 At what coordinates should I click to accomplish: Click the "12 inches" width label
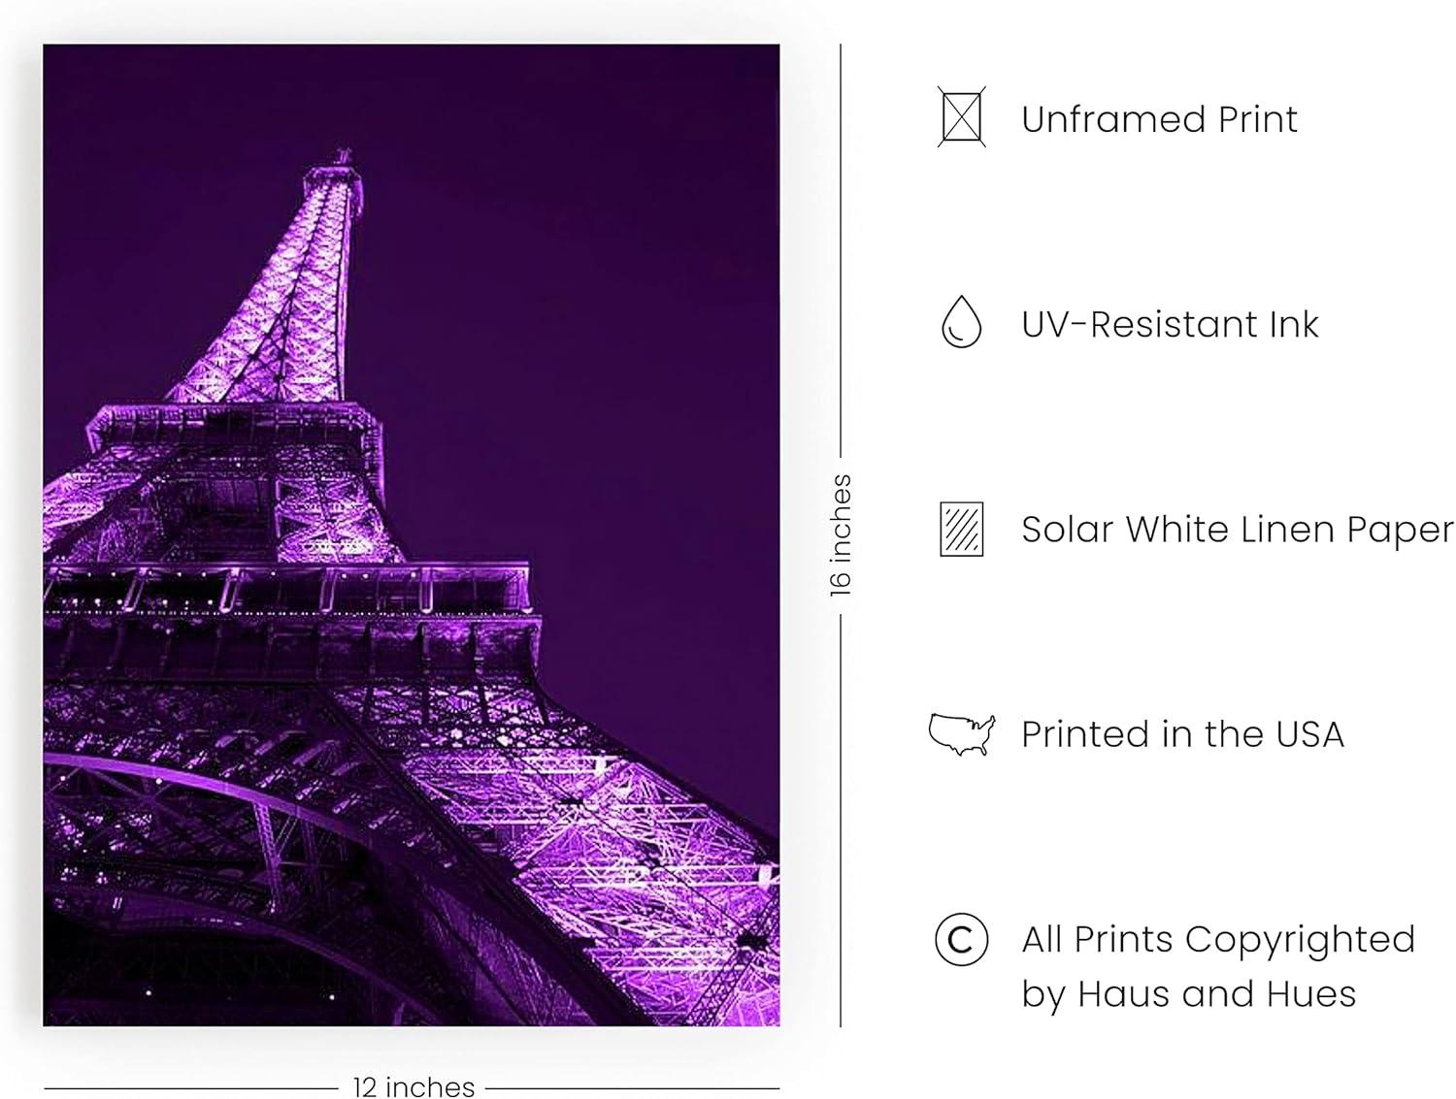(414, 1086)
